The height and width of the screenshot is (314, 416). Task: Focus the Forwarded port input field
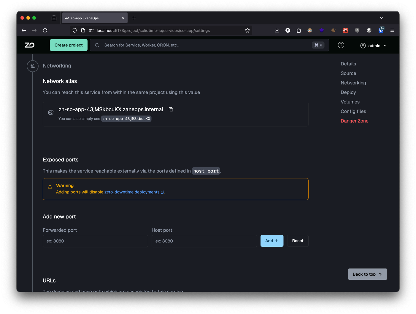tap(95, 241)
